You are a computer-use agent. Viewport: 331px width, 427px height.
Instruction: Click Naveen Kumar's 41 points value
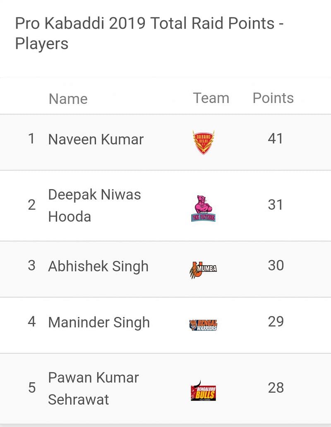coord(276,139)
